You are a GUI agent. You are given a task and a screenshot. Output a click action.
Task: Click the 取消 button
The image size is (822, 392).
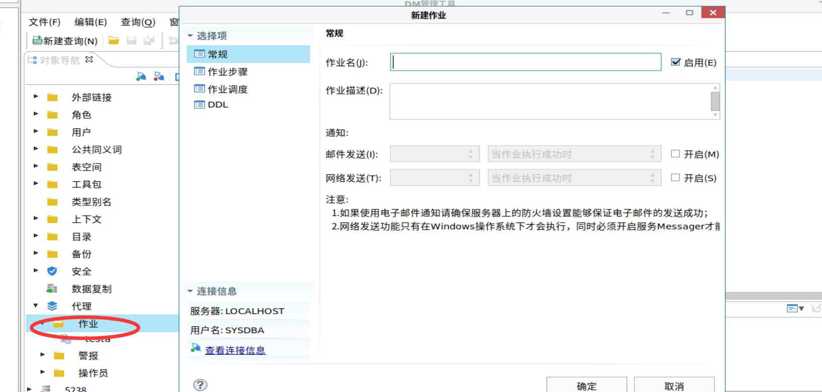tap(674, 385)
